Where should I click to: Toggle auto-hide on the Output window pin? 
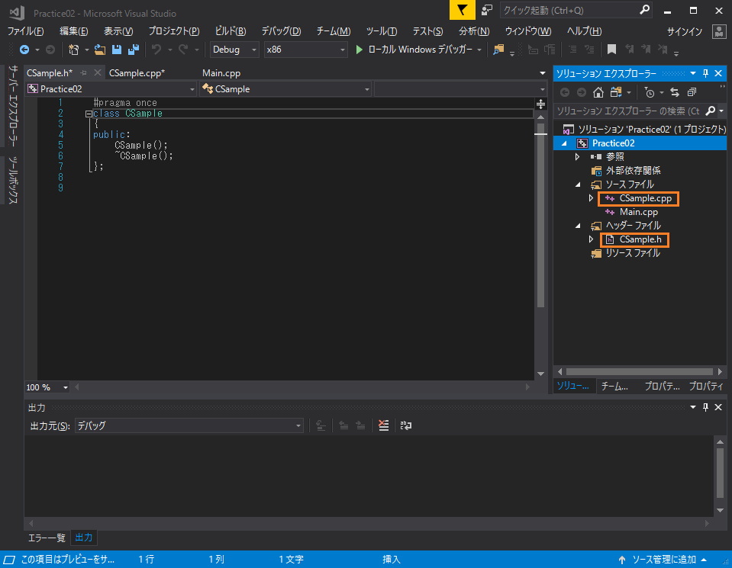[705, 407]
